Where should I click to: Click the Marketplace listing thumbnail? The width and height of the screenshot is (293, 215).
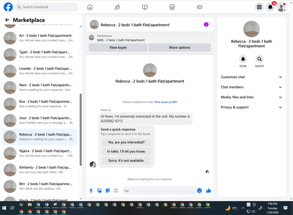pos(91,37)
